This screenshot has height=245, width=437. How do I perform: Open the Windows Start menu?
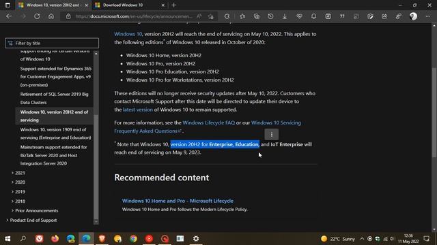click(x=8, y=239)
